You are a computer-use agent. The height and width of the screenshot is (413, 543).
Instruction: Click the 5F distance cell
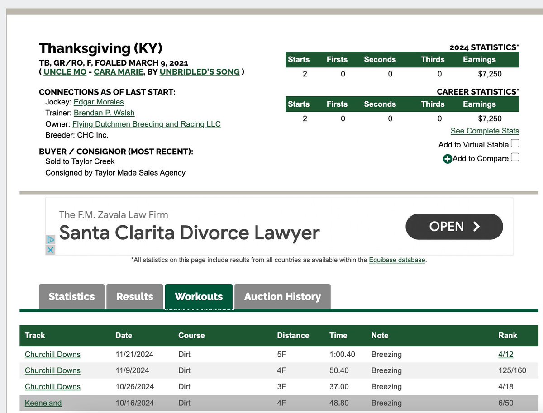281,354
